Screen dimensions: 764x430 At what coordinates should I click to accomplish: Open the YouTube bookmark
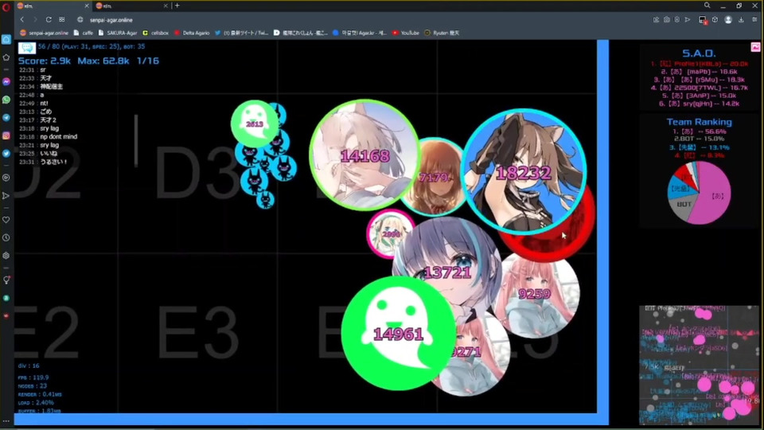pyautogui.click(x=405, y=33)
